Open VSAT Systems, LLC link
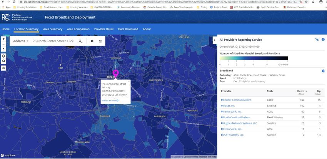 (x=234, y=135)
